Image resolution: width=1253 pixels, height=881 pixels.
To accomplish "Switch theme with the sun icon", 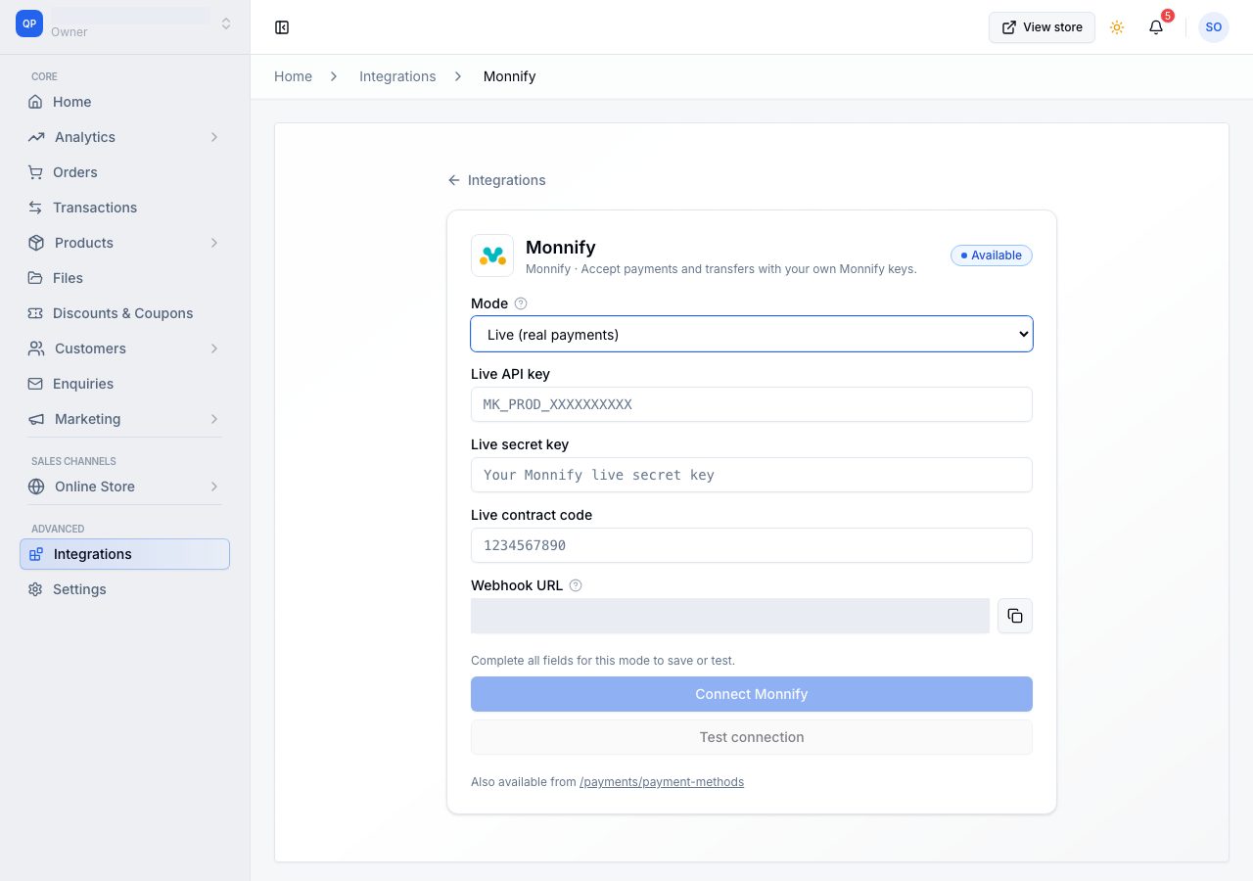I will [x=1117, y=27].
